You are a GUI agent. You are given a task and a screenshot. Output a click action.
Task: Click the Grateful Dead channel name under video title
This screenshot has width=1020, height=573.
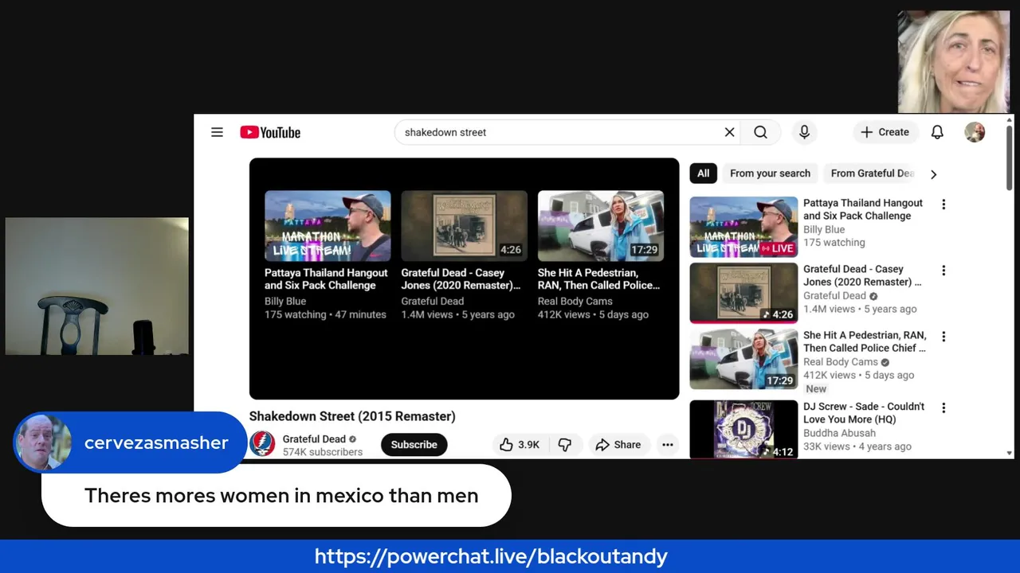(314, 439)
